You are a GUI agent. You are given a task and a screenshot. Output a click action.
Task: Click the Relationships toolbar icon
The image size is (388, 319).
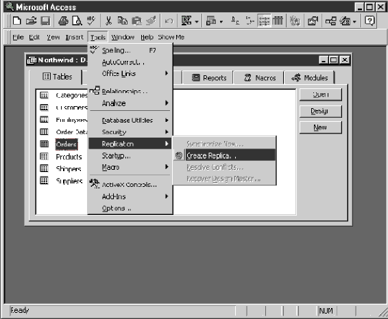click(x=331, y=21)
